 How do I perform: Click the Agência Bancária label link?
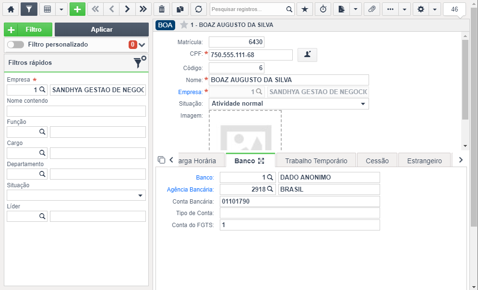click(x=190, y=190)
